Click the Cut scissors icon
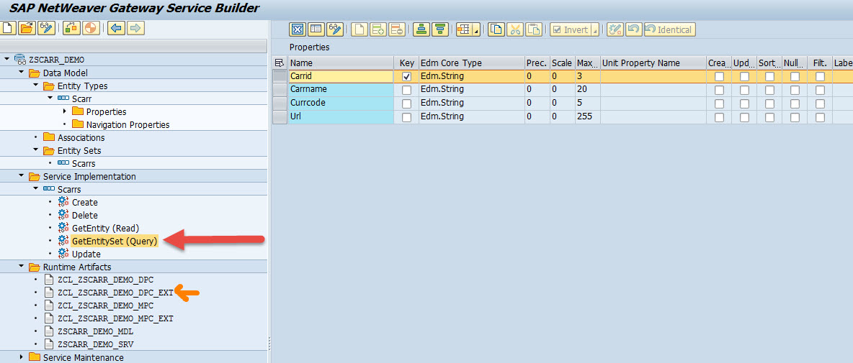Screen dimensions: 853x363 coord(515,30)
